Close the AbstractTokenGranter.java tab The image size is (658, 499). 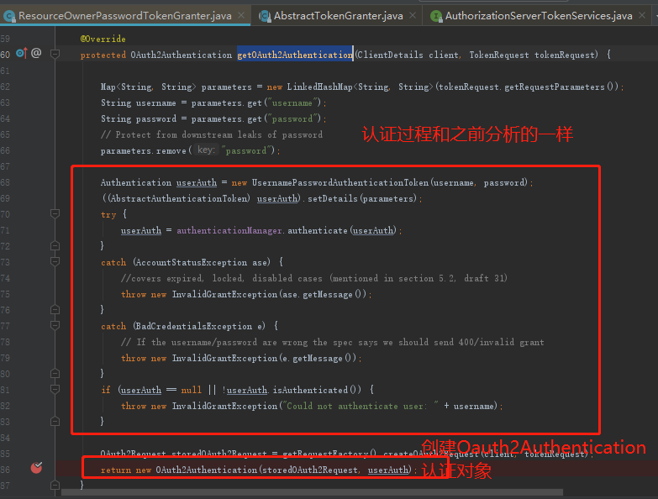(413, 15)
